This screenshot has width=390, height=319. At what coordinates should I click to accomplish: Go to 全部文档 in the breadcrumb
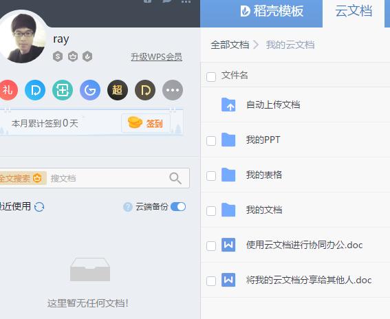pos(230,45)
